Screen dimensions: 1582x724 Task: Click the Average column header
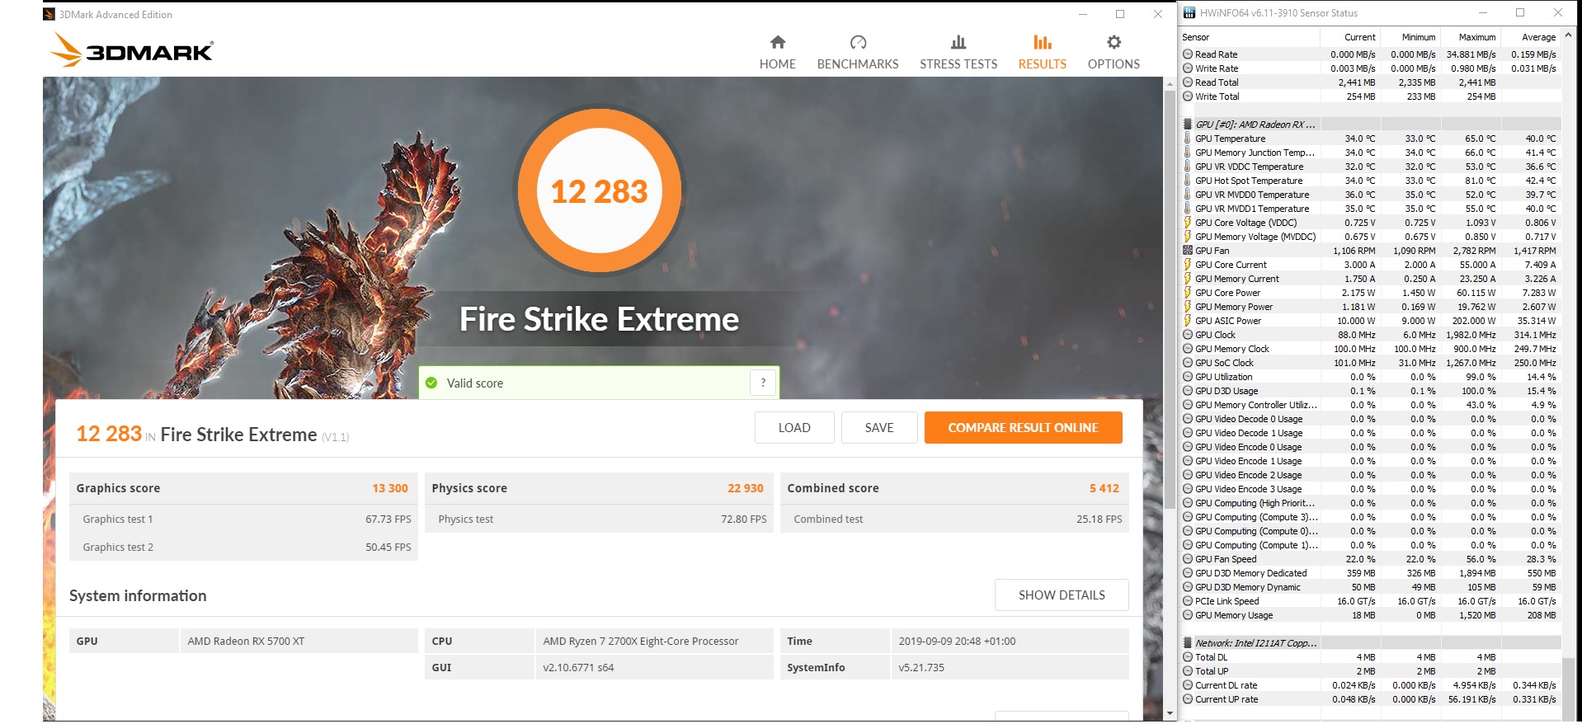coord(1530,37)
